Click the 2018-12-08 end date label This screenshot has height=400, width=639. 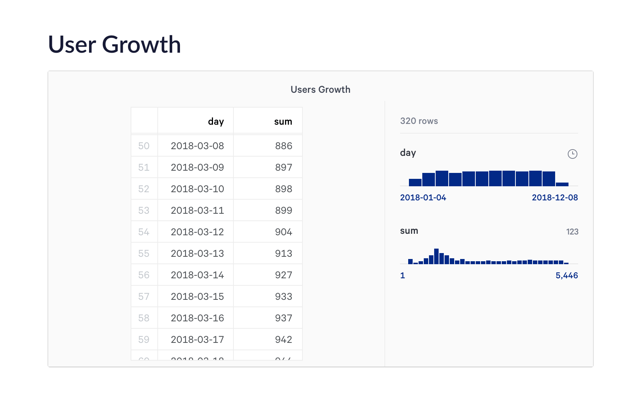tap(554, 197)
